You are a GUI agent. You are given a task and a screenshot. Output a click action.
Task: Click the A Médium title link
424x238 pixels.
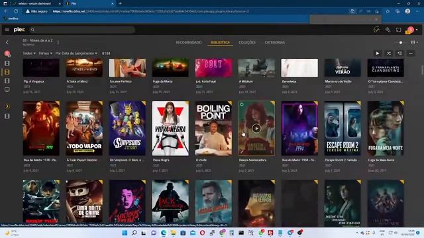point(246,81)
